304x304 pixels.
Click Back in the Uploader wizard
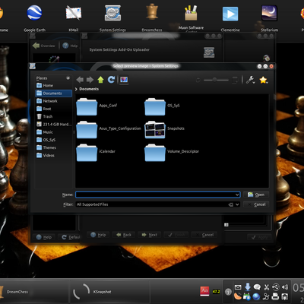tap(124, 235)
